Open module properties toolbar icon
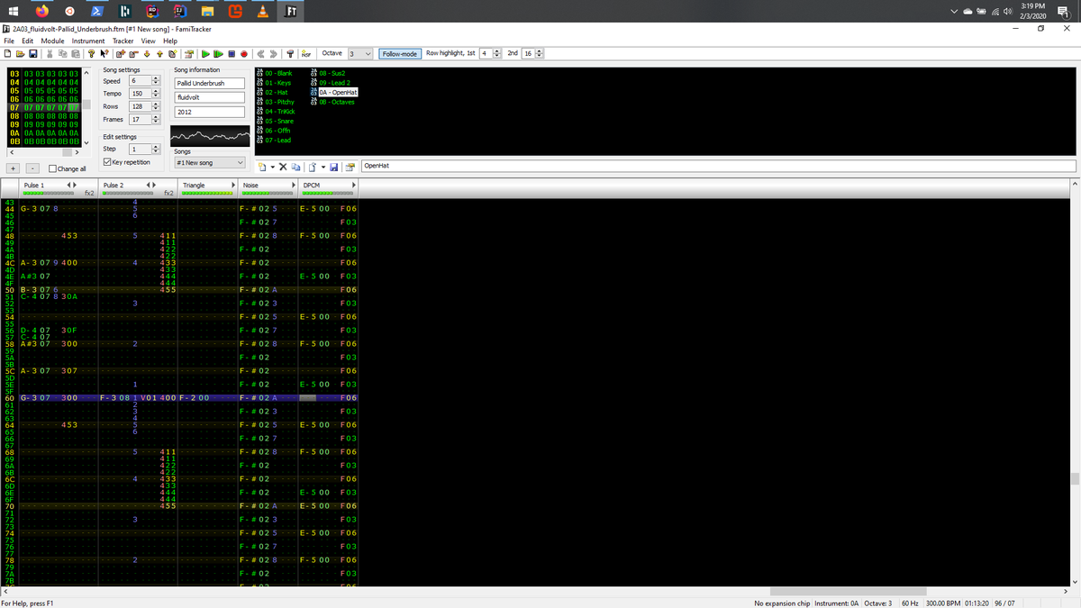1081x608 pixels. (x=189, y=54)
